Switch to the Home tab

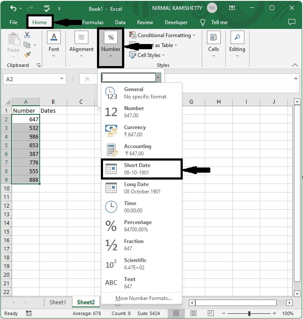[x=39, y=22]
